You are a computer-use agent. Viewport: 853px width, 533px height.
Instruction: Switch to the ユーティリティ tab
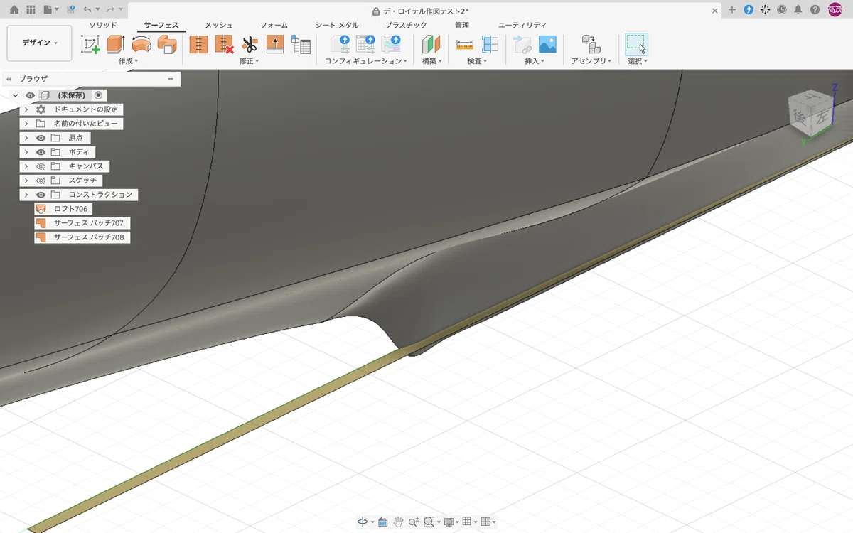522,25
